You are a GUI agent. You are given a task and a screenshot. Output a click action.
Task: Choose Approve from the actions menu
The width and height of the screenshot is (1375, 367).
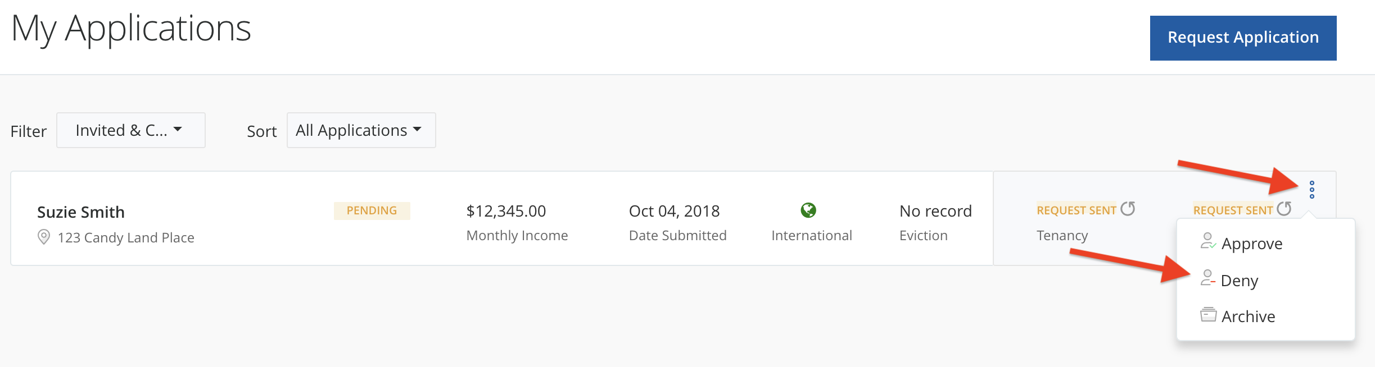tap(1251, 244)
